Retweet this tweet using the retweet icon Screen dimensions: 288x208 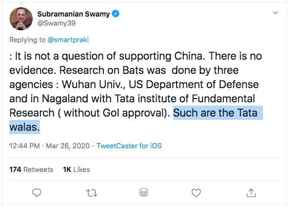point(91,192)
